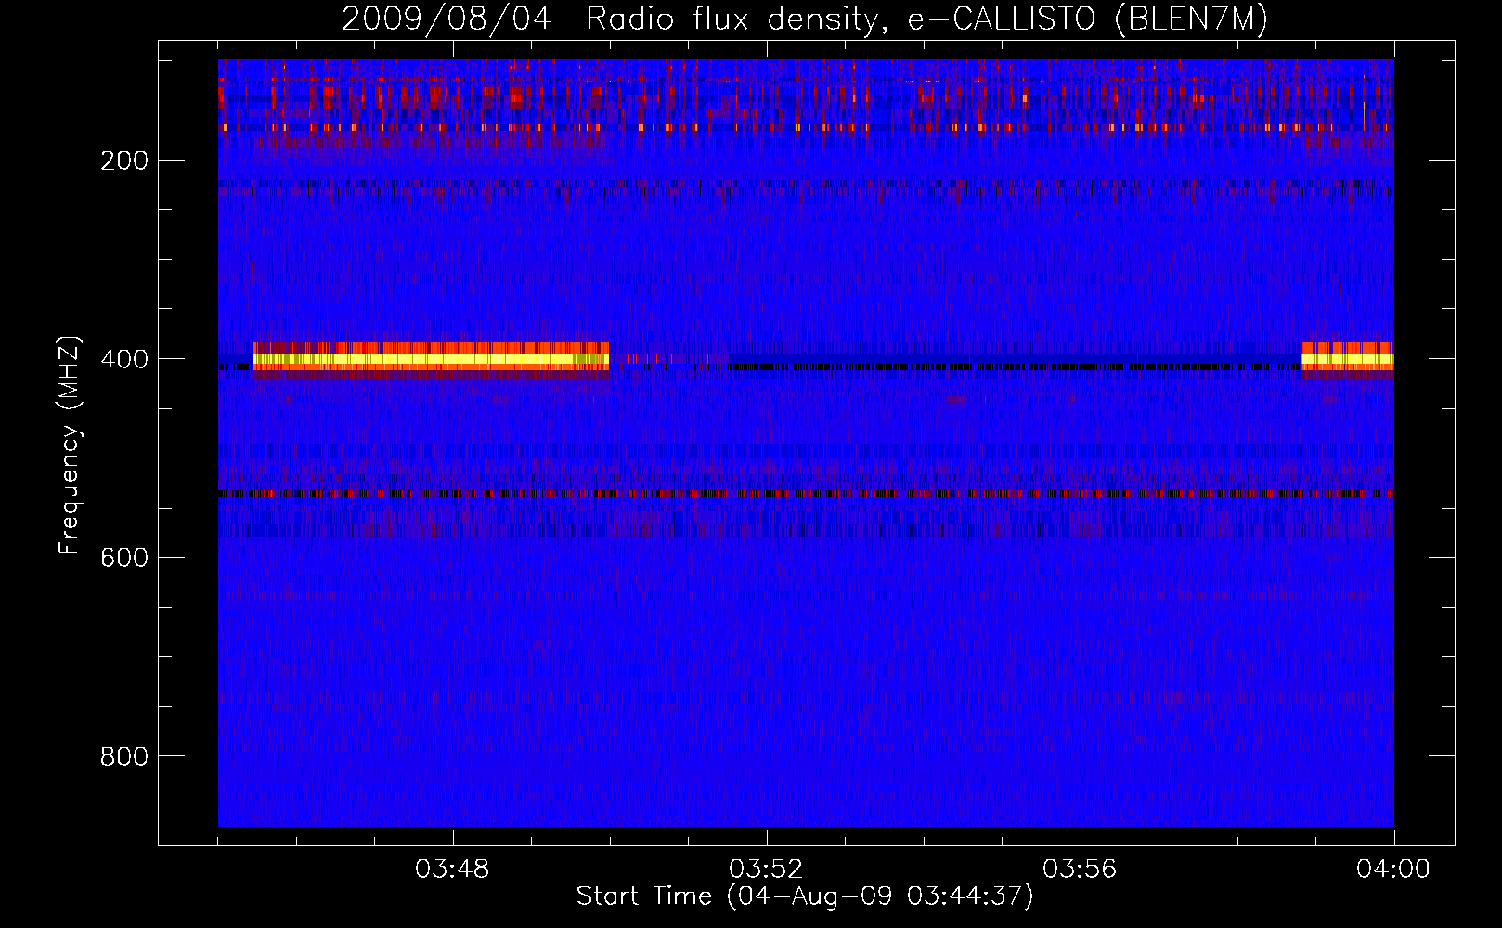Click the '04:00' time tick label
The image size is (1502, 928).
click(1393, 870)
